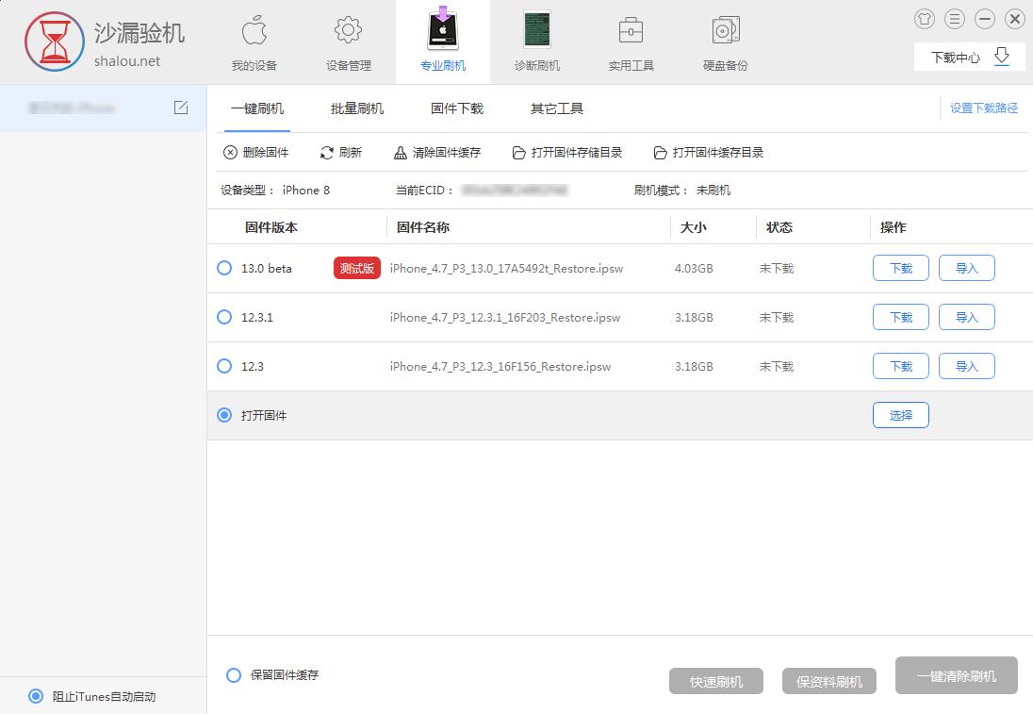The image size is (1033, 714).
Task: Click the 清除固件缓存 warning icon
Action: pyautogui.click(x=402, y=152)
